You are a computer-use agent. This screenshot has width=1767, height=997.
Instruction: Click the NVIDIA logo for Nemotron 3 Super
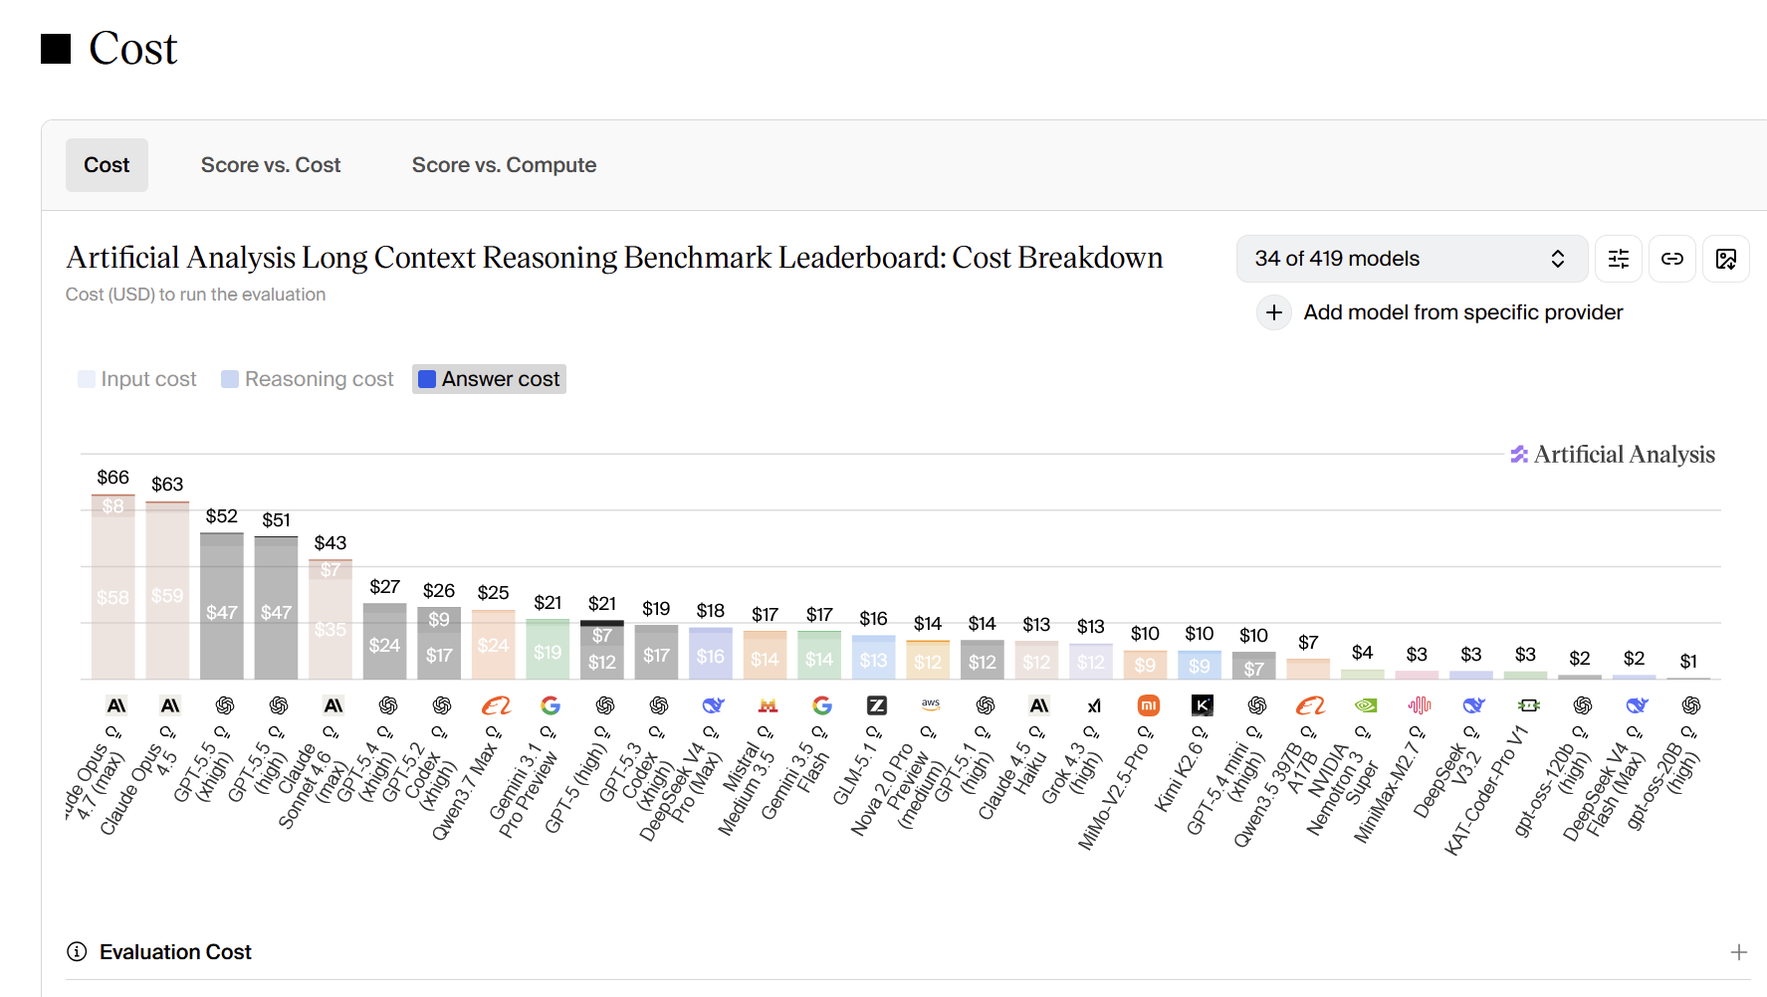click(1366, 705)
